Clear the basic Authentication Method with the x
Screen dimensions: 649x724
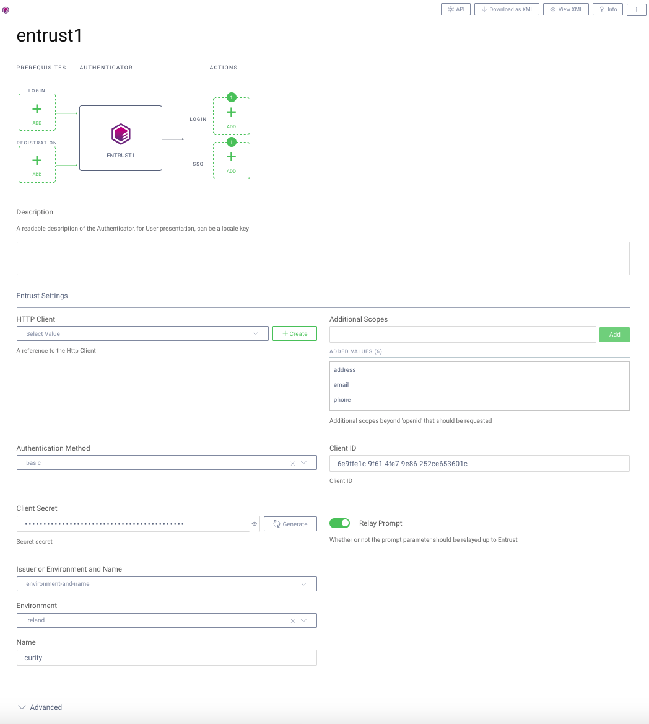(x=292, y=462)
